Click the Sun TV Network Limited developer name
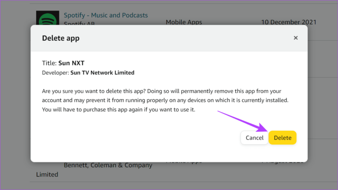The image size is (338, 190). (102, 72)
